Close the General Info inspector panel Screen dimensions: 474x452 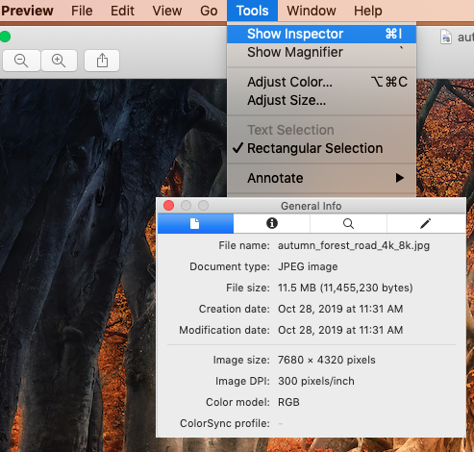[168, 206]
